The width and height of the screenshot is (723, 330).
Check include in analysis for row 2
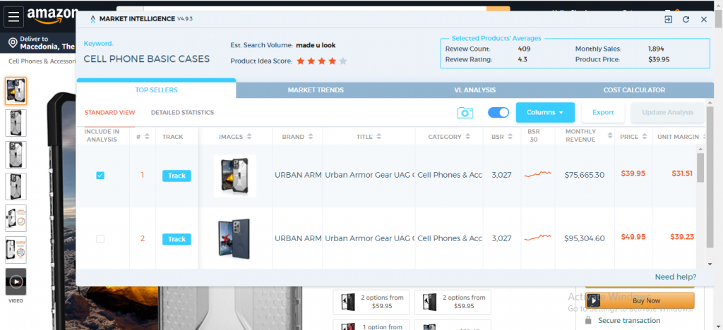100,239
